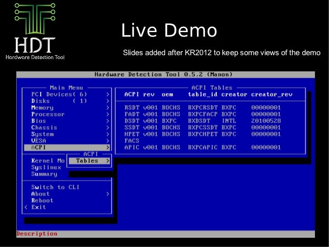Expand the arrow next to Disks
The width and height of the screenshot is (329, 247).
click(x=108, y=101)
